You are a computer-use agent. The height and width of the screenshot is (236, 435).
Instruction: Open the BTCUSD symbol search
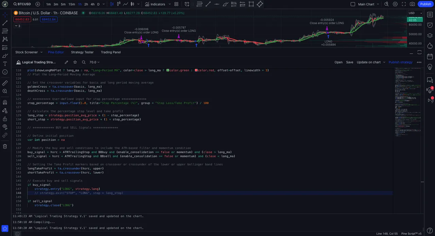click(x=22, y=4)
